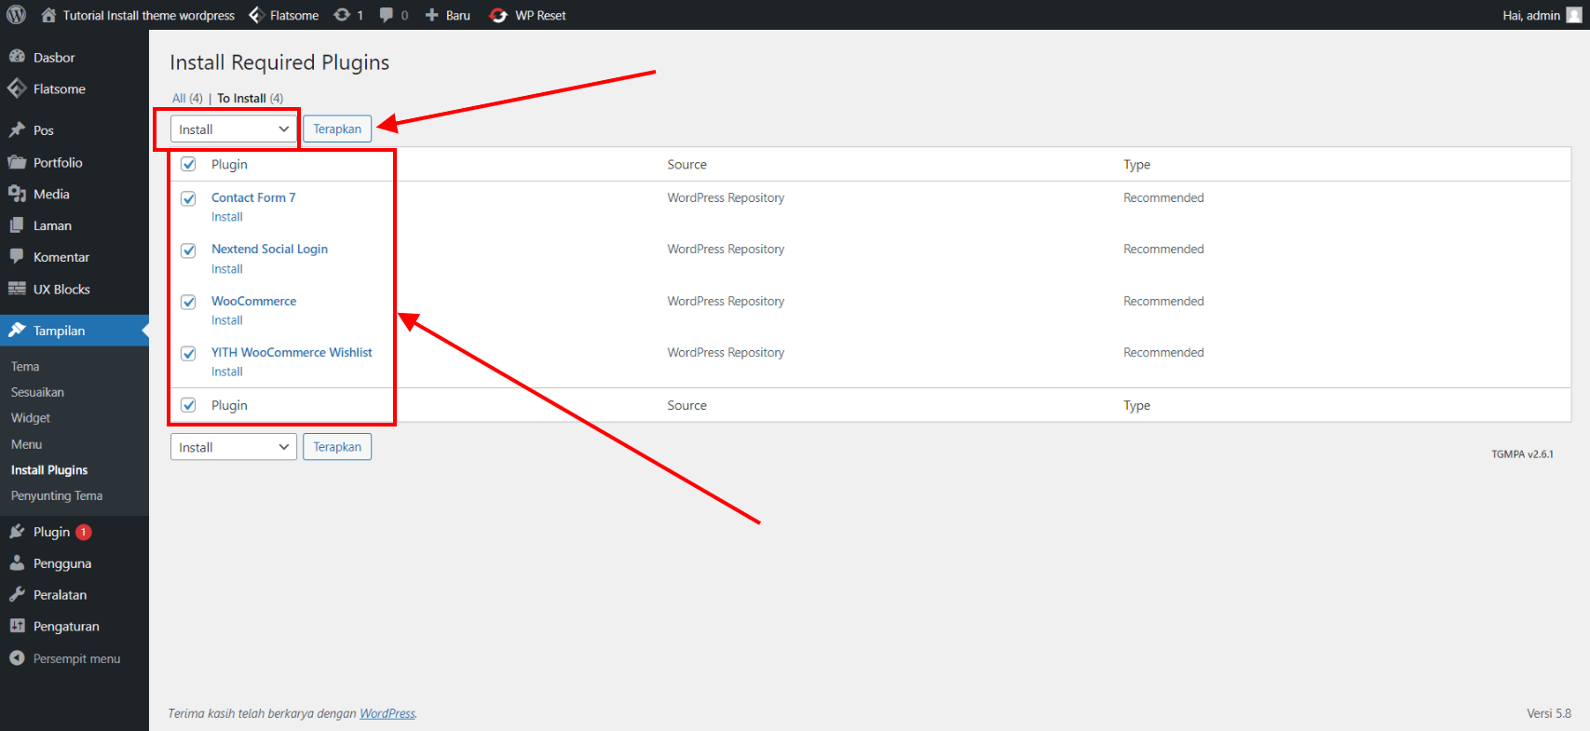
Task: Toggle the select-all checkbox in table header
Action: (x=188, y=164)
